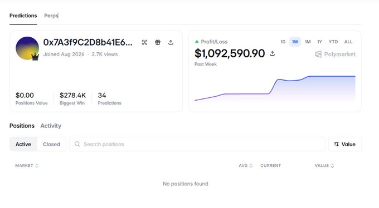This screenshot has height=208, width=379.
Task: Click the CURRENT column header
Action: [271, 166]
